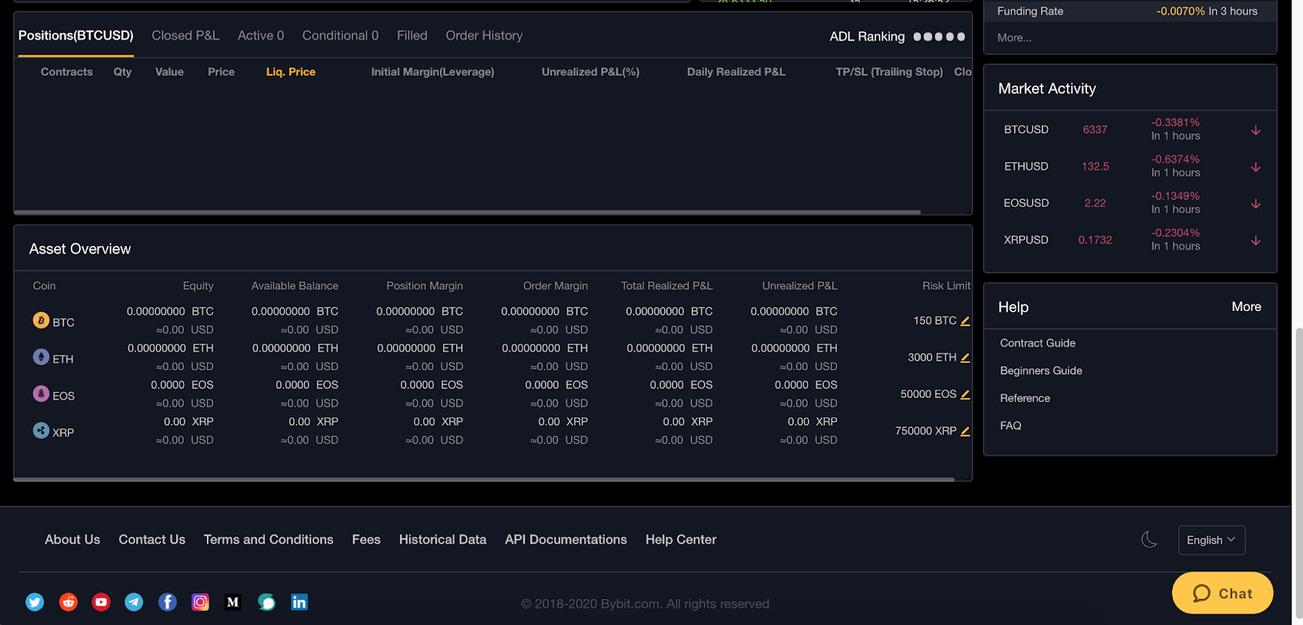Click the EOS coin icon
The width and height of the screenshot is (1303, 625).
(x=41, y=394)
